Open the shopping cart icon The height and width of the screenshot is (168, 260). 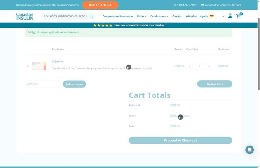[x=239, y=16]
